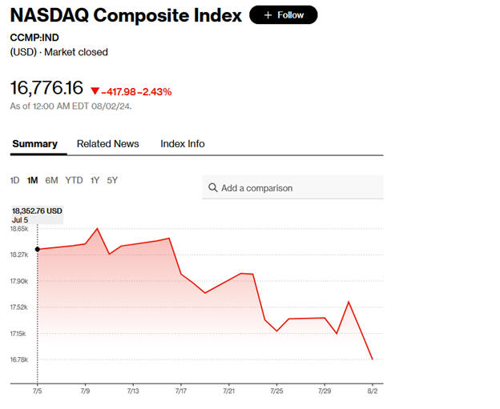Click the plus icon in Follow button
Screen dimensions: 500x409
click(x=268, y=15)
